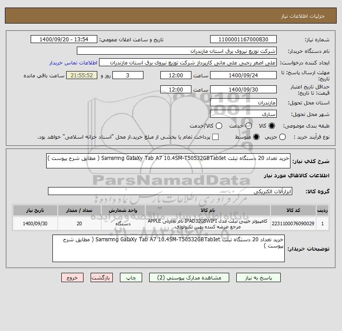The width and height of the screenshot is (342, 331).
Task: Click the شرح کلی نیاز label
Action: pos(311,161)
